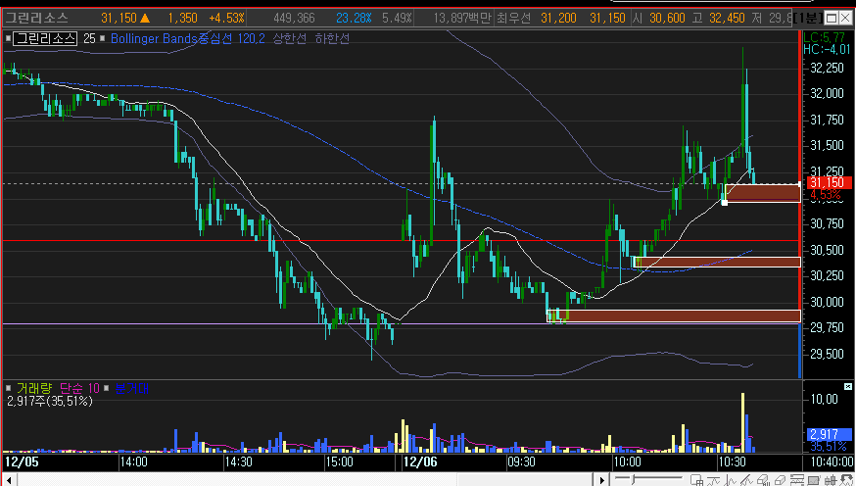Image resolution: width=856 pixels, height=486 pixels.
Task: Click the HC:-4.01 indicator text
Action: (827, 49)
